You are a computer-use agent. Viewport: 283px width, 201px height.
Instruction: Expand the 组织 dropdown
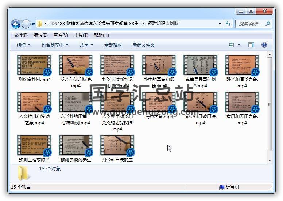[23, 45]
